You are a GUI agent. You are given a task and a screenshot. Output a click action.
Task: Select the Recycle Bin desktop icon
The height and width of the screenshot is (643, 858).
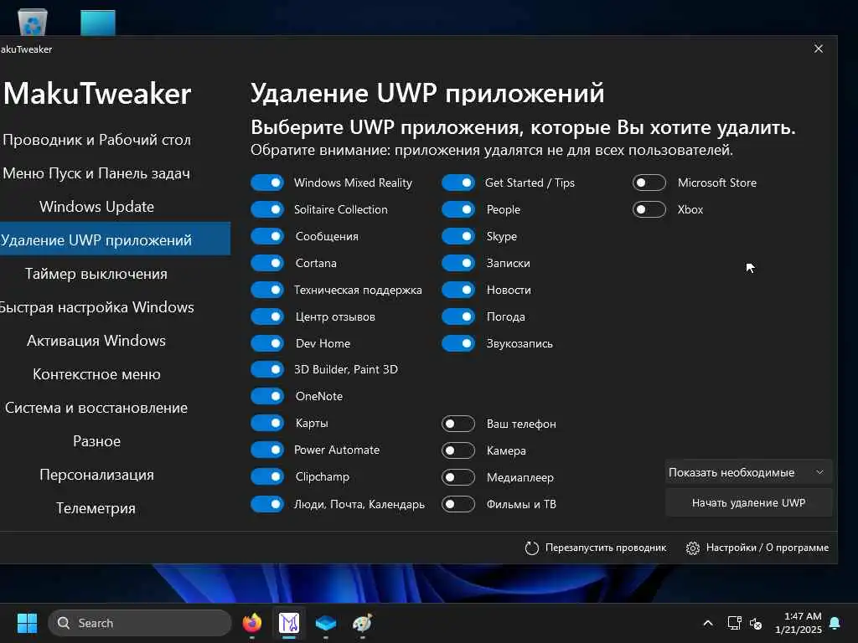pos(33,22)
